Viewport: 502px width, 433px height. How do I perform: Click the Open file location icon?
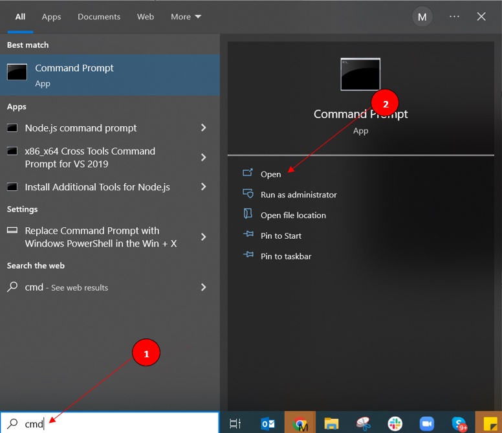click(248, 214)
